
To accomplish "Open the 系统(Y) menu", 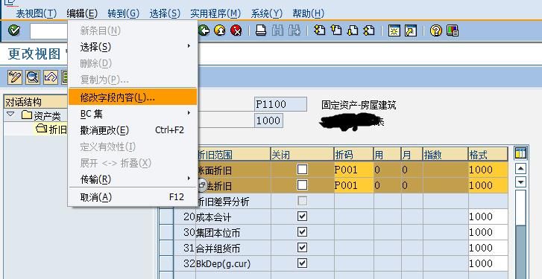I will [x=267, y=13].
